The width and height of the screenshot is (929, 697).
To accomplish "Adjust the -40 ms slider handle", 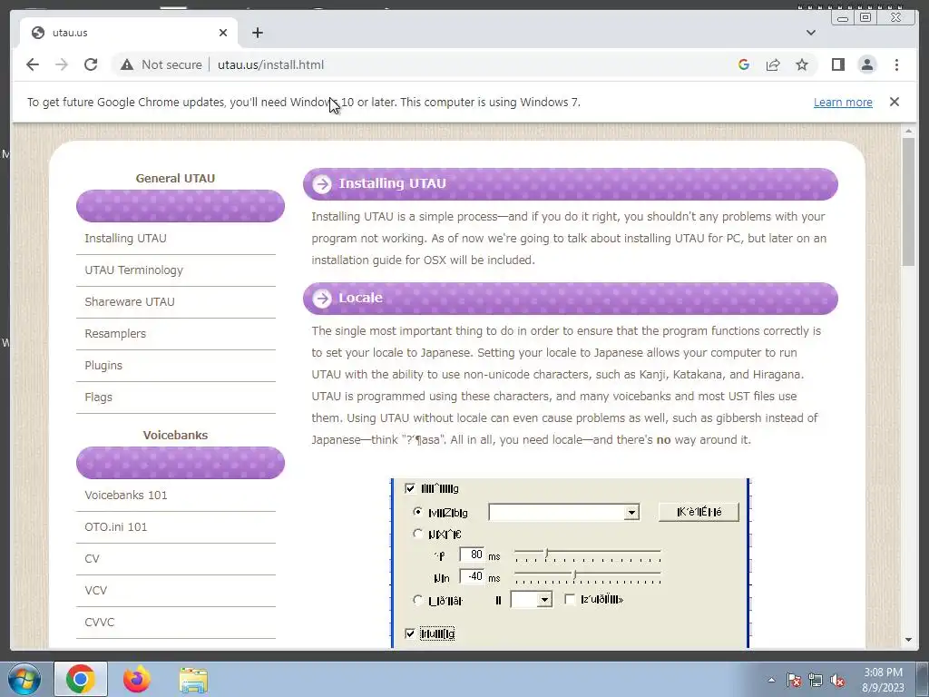I will pos(574,575).
